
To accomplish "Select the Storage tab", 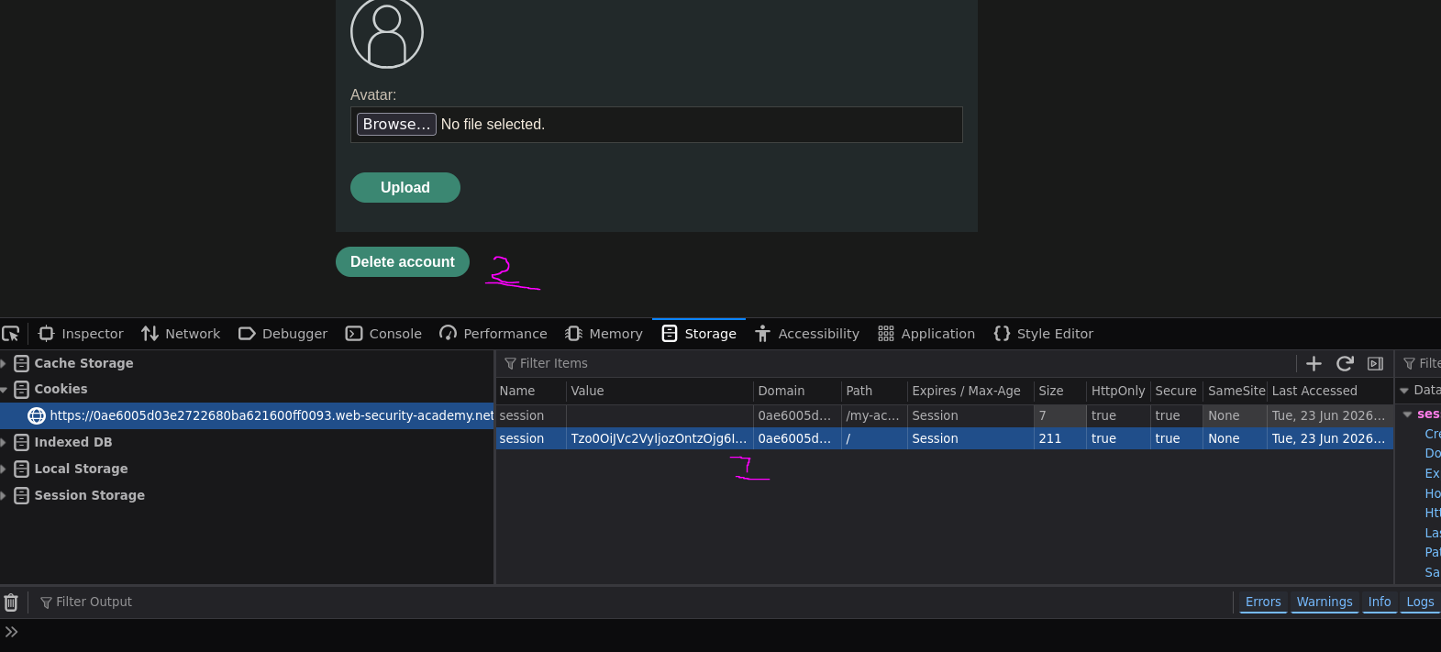I will (x=699, y=334).
